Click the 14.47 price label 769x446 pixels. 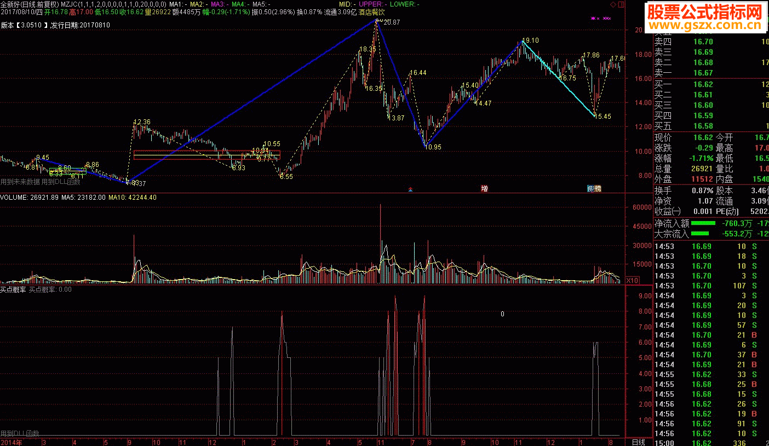483,103
